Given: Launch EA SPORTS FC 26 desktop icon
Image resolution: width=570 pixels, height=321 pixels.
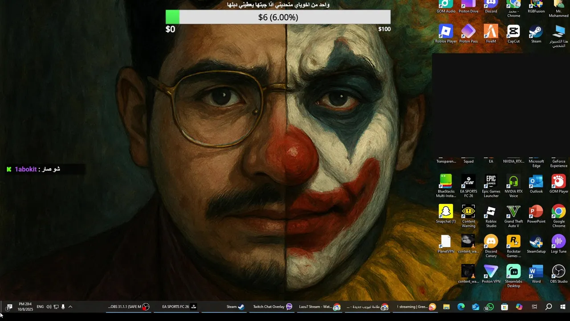Looking at the screenshot, I should 468,186.
